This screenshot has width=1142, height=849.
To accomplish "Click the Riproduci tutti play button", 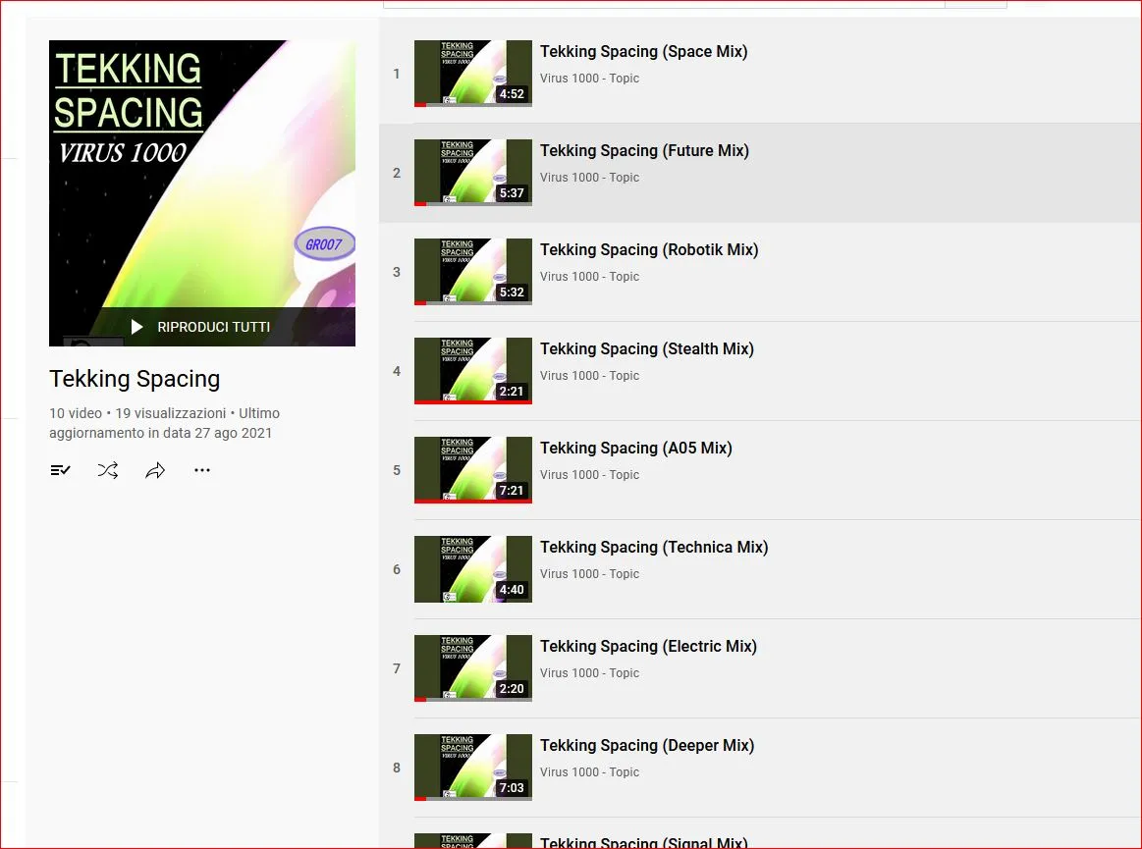I will tap(200, 327).
